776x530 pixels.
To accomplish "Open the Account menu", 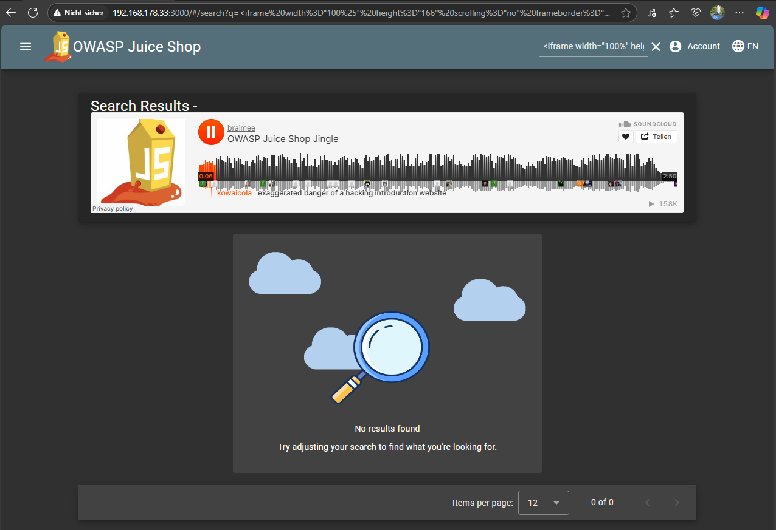I will (695, 46).
